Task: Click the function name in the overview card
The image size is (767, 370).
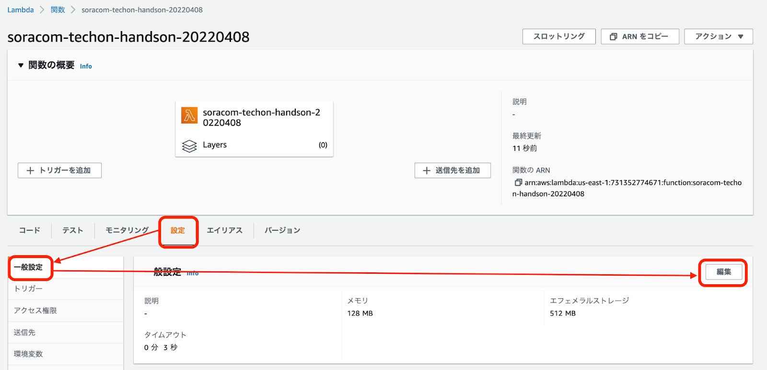Action: [x=261, y=117]
